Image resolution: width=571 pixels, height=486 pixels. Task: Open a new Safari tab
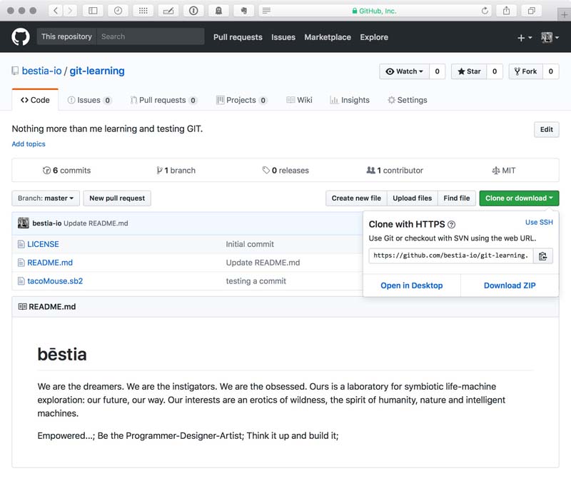pos(564,14)
